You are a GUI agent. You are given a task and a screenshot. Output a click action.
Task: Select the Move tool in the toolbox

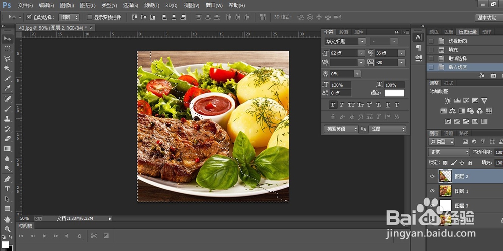(7, 39)
